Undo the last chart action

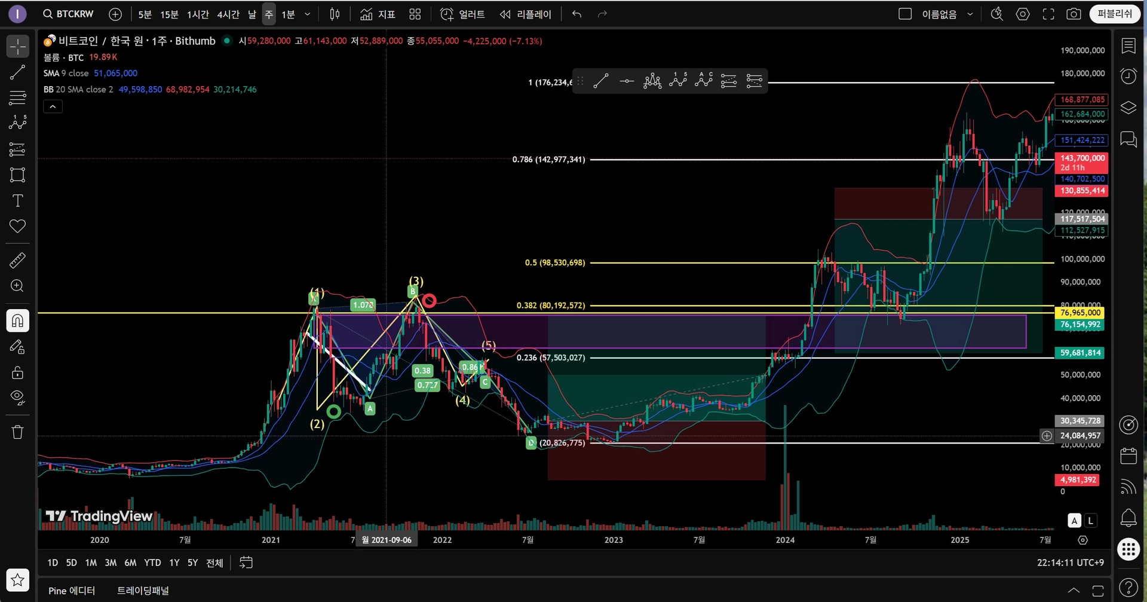[x=576, y=14]
